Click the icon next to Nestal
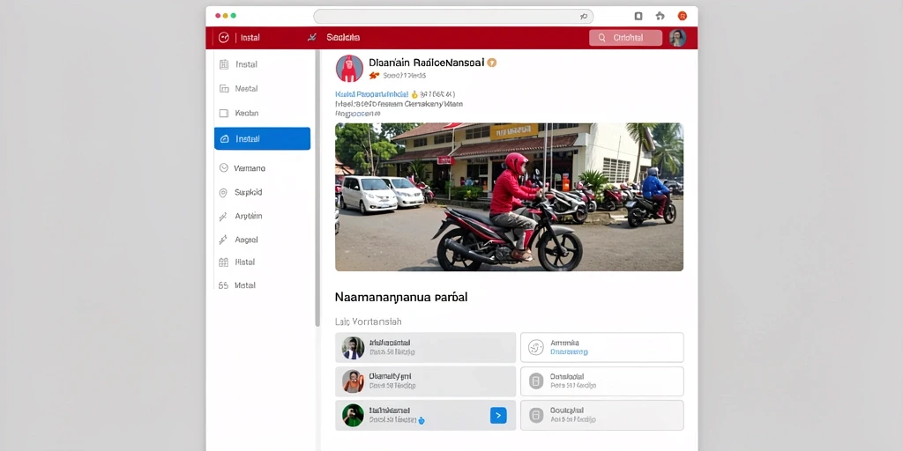The height and width of the screenshot is (451, 903). [x=224, y=89]
